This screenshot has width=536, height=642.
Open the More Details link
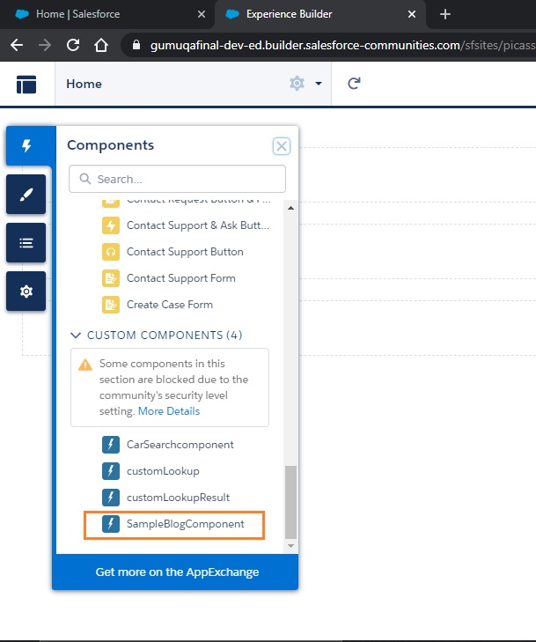pyautogui.click(x=169, y=411)
